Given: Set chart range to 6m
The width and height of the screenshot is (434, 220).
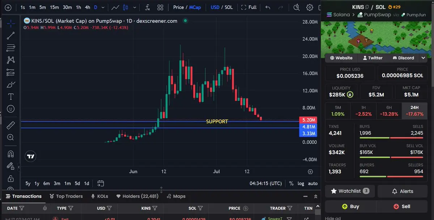Looking at the screenshot, I should pos(46,184).
